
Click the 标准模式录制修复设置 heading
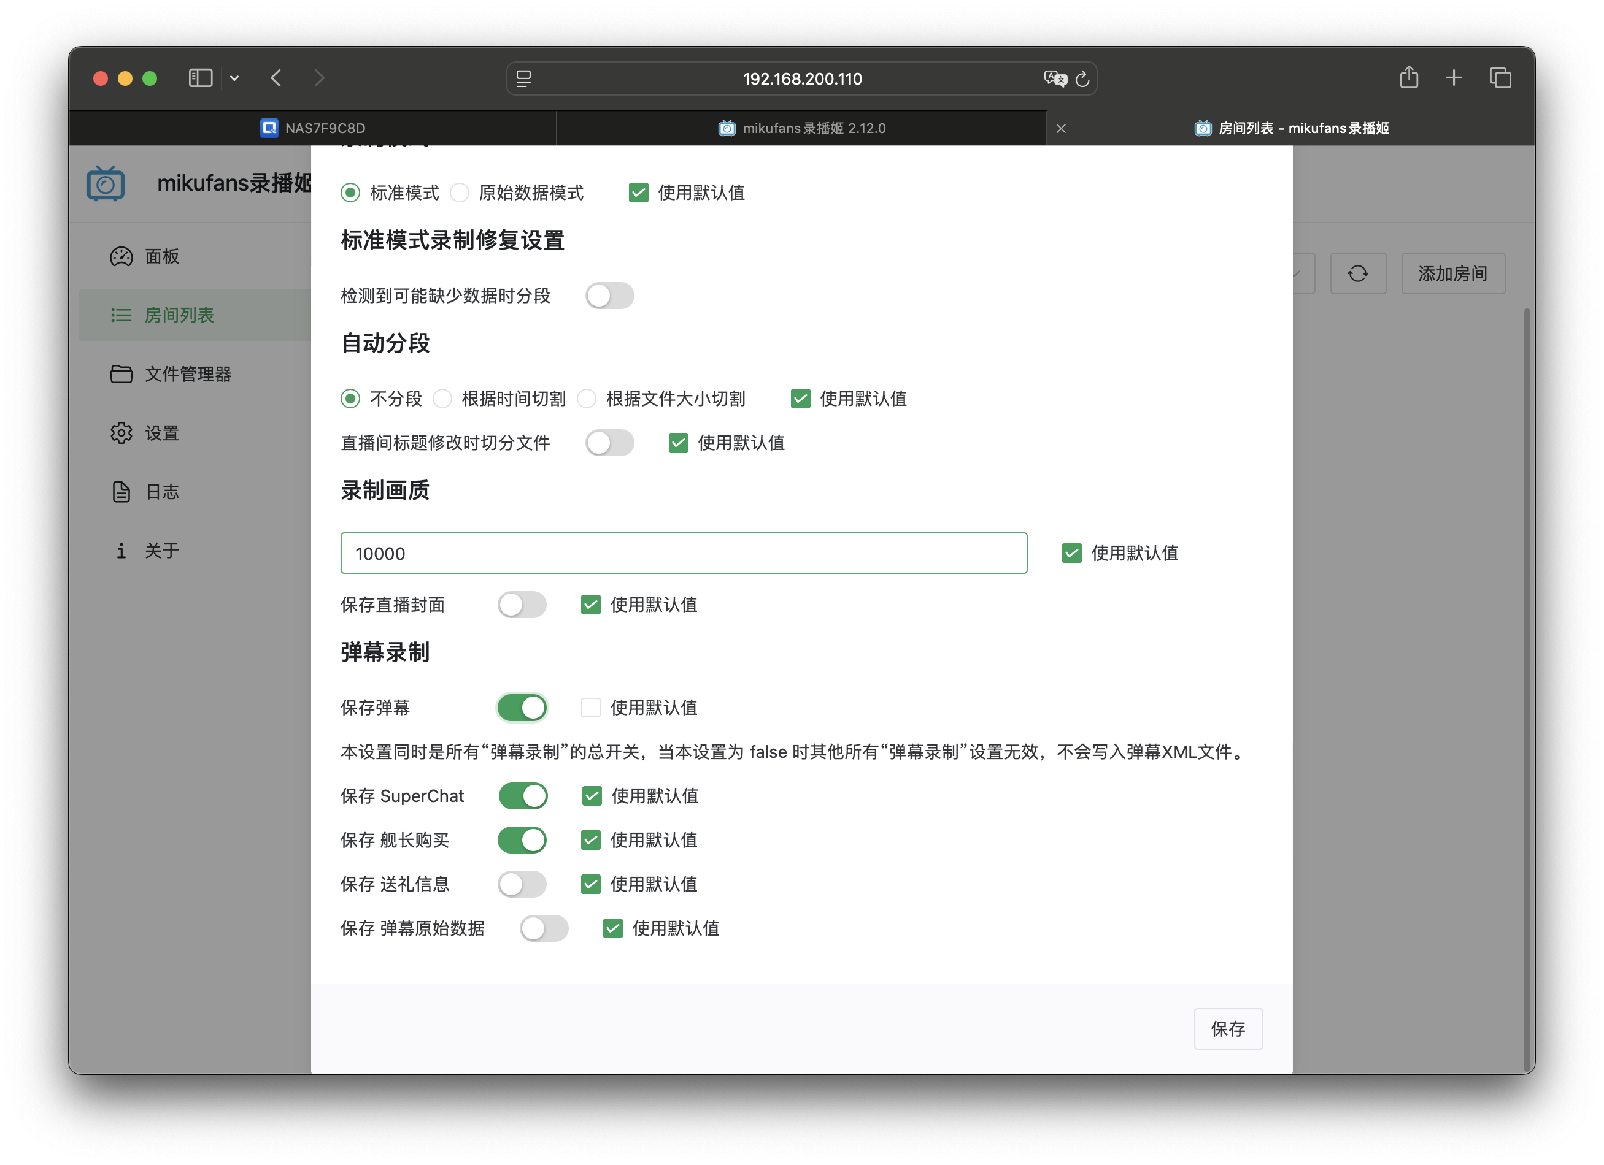tap(452, 240)
